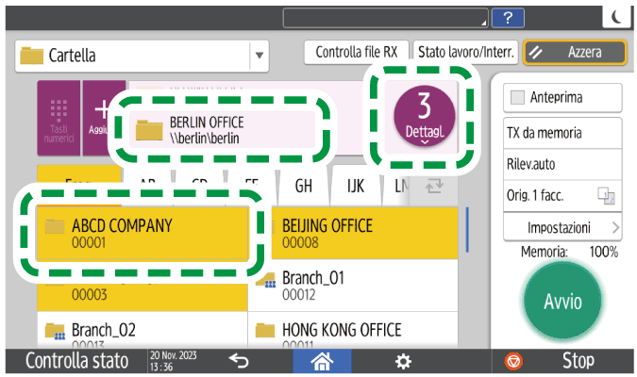Select ABCD COMPANY destination 00001

click(142, 233)
